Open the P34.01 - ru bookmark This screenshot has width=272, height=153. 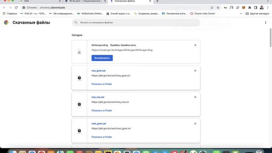point(33,14)
